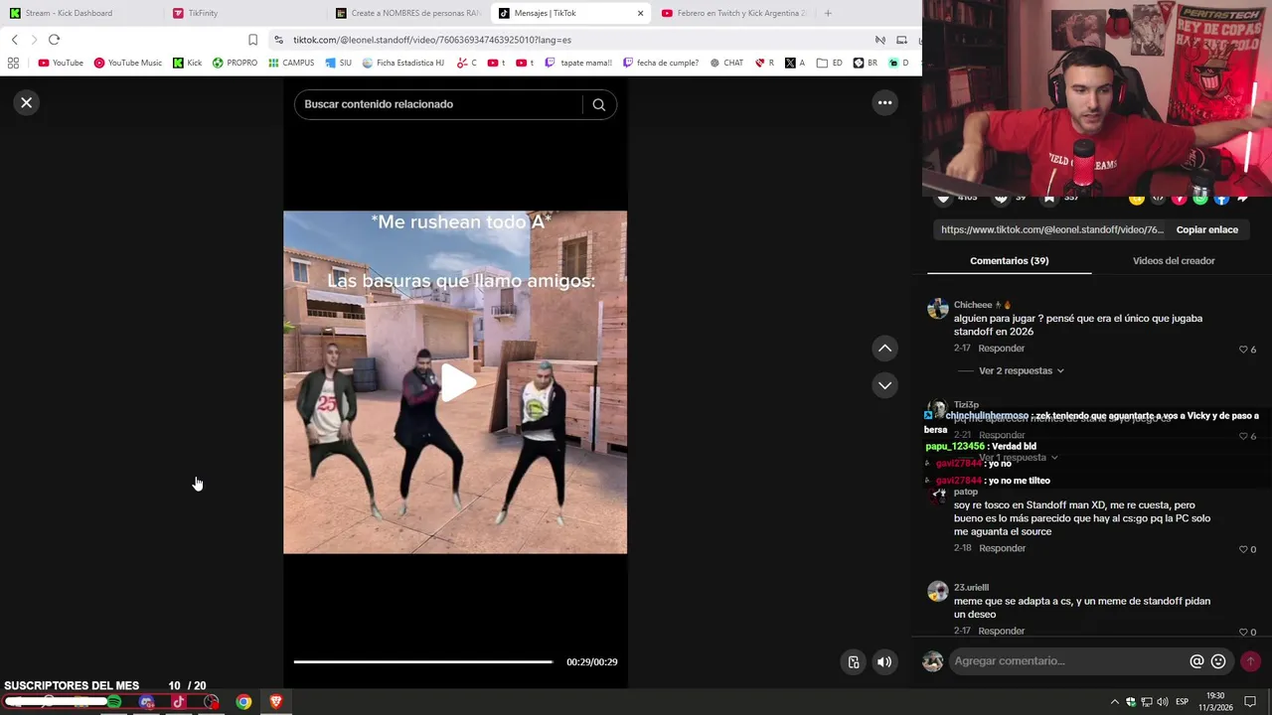Viewport: 1272px width, 715px height.
Task: Open CHAT bookmark
Action: click(726, 63)
